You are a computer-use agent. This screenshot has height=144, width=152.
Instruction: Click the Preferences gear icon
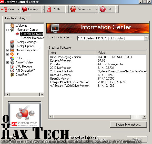coord(73,9)
